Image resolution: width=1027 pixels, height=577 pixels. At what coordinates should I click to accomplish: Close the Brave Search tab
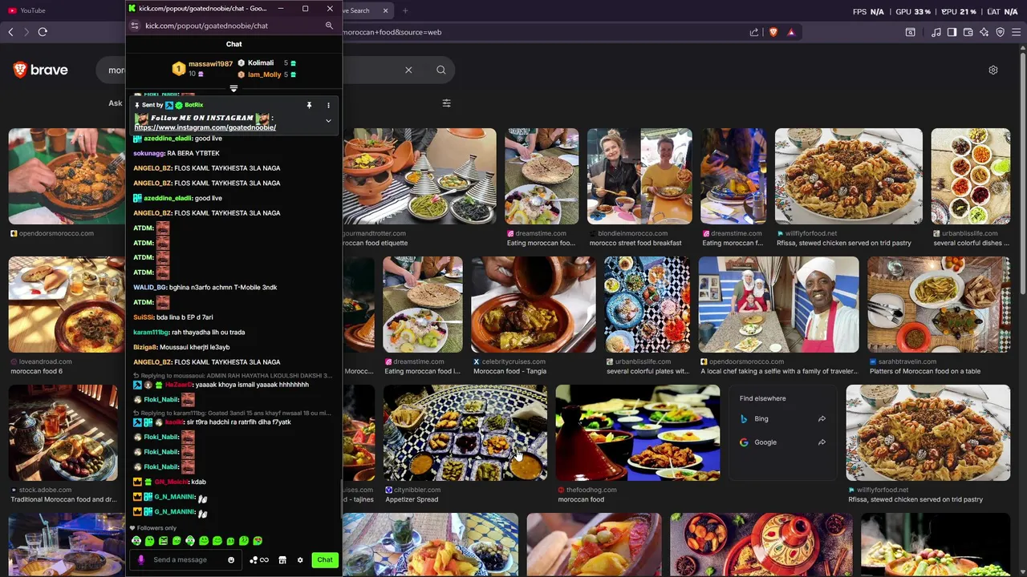(x=385, y=10)
